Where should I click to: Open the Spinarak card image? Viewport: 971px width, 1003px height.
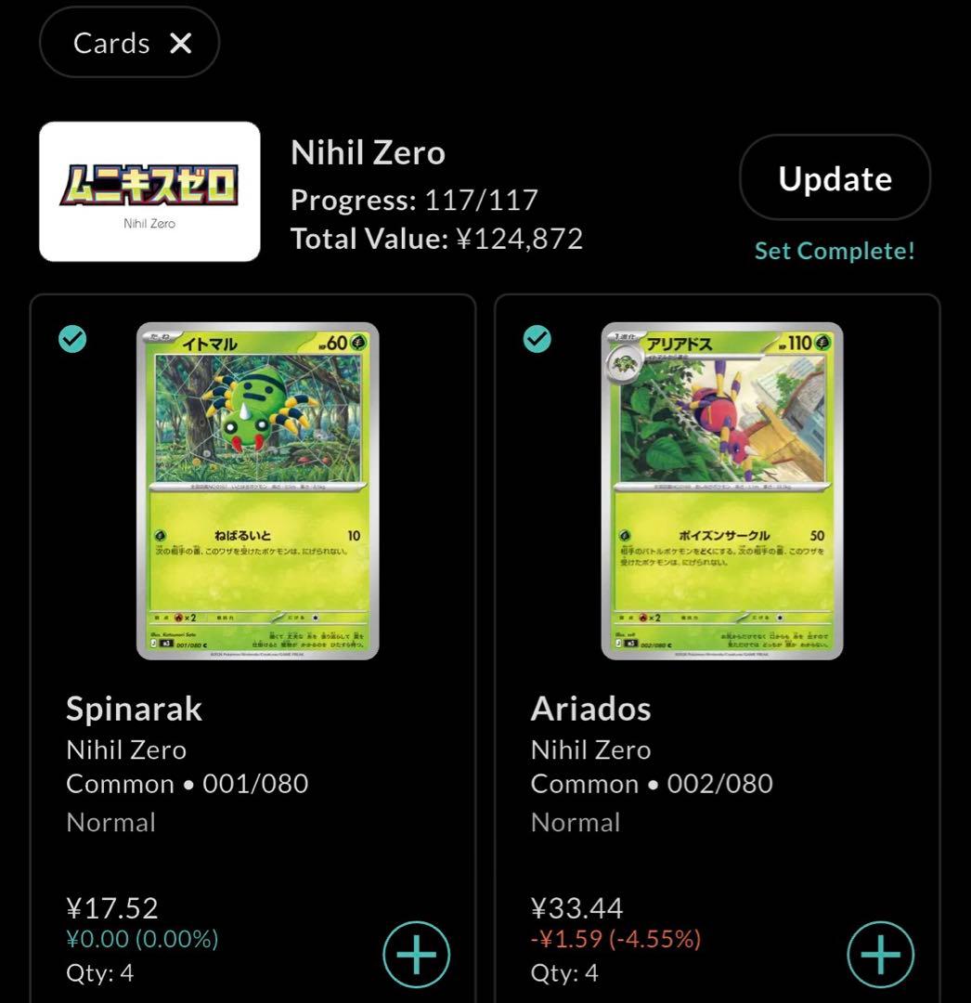[x=258, y=491]
